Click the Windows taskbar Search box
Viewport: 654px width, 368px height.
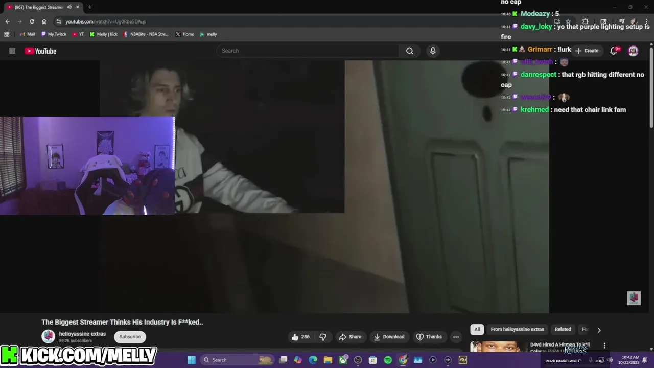[x=238, y=360]
